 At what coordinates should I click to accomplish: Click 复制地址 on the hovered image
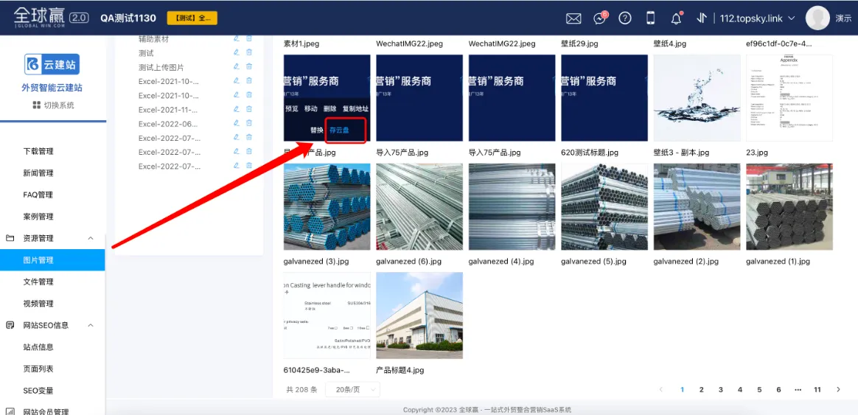click(x=356, y=109)
